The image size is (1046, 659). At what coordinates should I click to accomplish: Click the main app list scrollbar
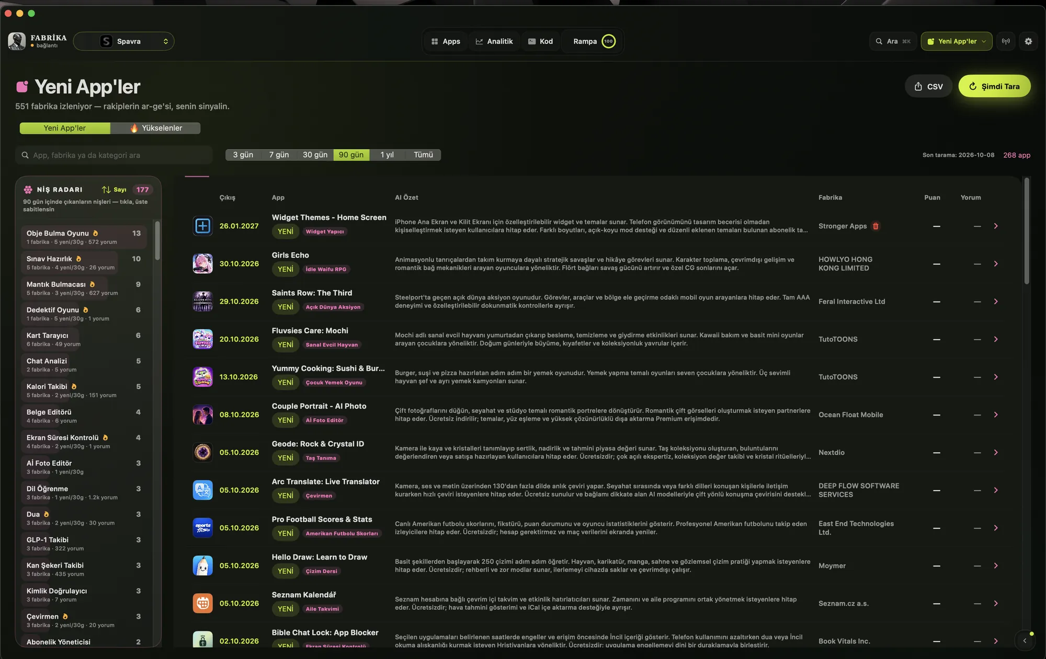(x=1027, y=232)
